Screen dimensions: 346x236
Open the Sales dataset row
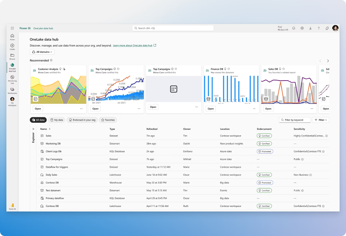(184, 136)
